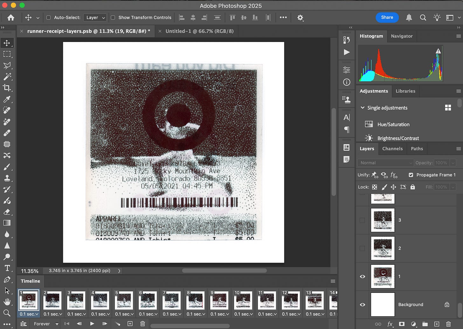This screenshot has width=463, height=329.
Task: Open layer Fill dropdown arrow
Action: coord(453,187)
